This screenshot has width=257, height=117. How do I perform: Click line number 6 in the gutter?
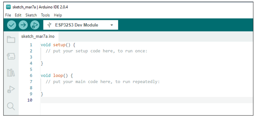pos(31,76)
